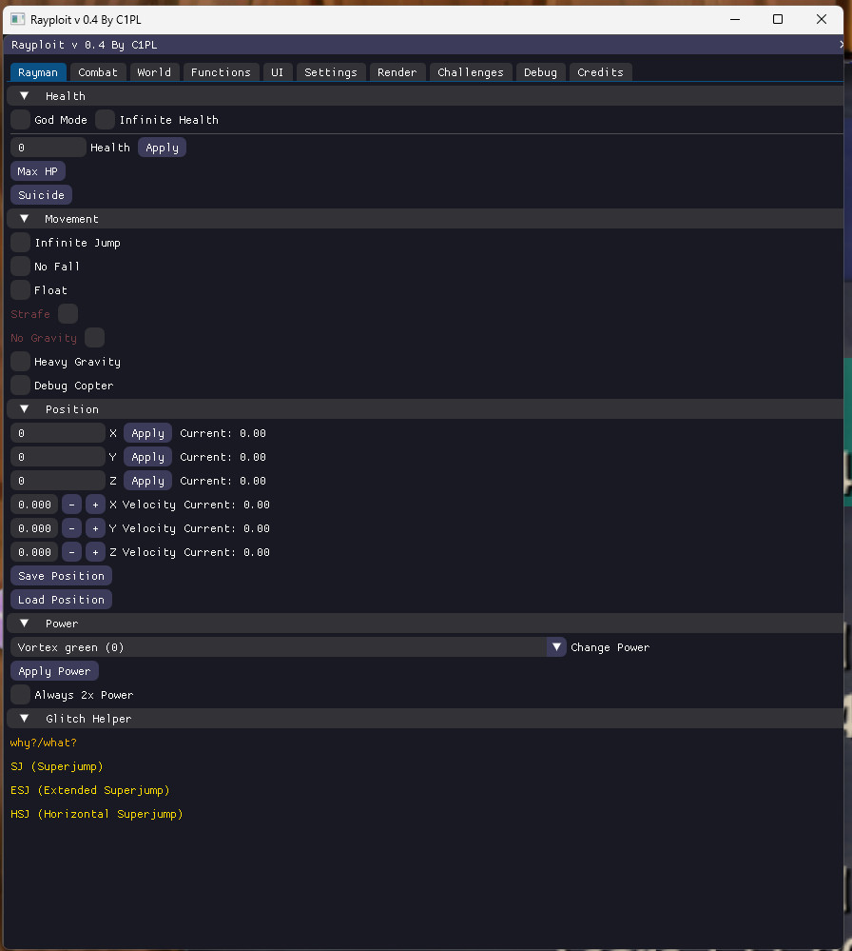Collapse the Health section
The width and height of the screenshot is (852, 951).
(x=23, y=95)
